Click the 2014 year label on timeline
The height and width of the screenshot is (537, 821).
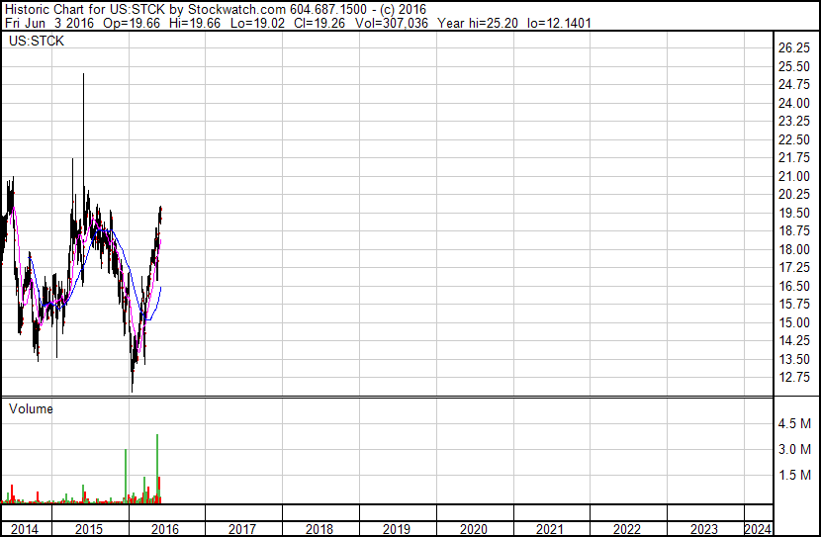pyautogui.click(x=23, y=529)
